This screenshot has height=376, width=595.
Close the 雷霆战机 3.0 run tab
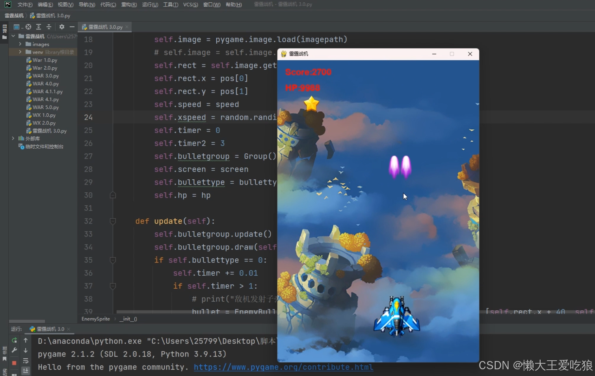(69, 329)
